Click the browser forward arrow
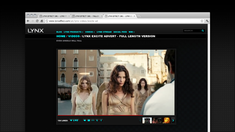The image size is (235, 132). point(33,21)
